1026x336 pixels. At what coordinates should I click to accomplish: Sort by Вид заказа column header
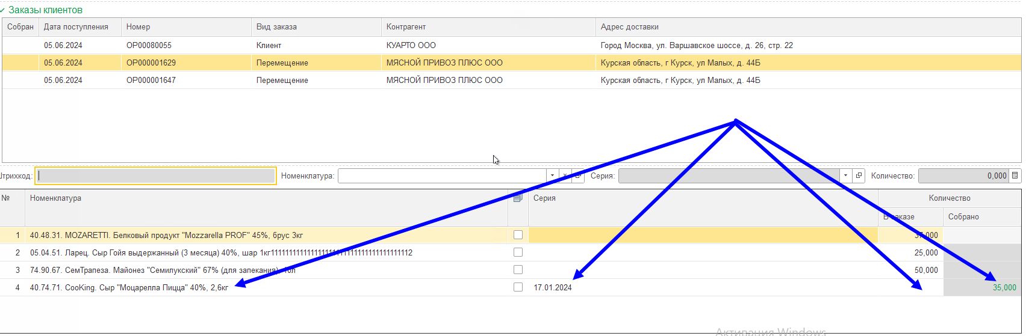click(316, 26)
